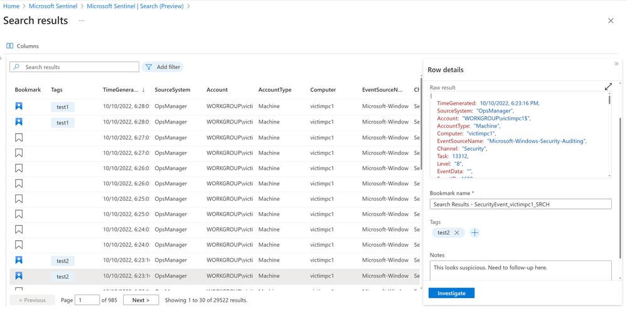Focus the Search results input box
Image resolution: width=627 pixels, height=310 pixels.
(75, 67)
